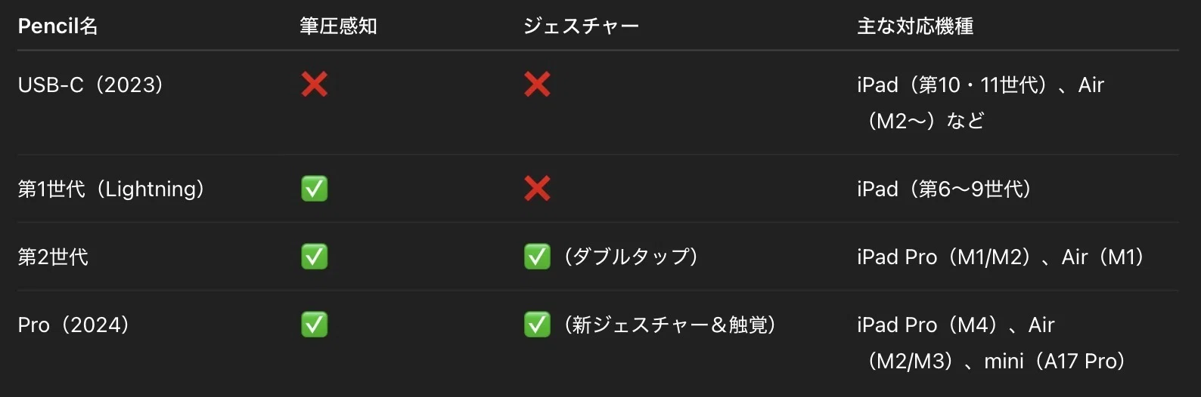Click the green check for 第2世代 筆圧感知
The height and width of the screenshot is (397, 1201).
tap(314, 257)
